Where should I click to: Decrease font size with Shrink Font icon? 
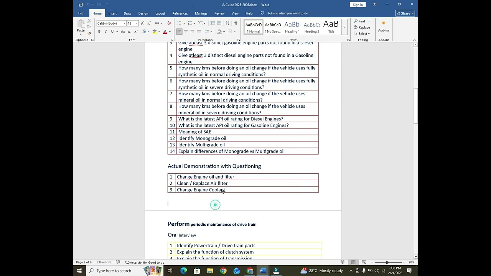click(x=148, y=23)
